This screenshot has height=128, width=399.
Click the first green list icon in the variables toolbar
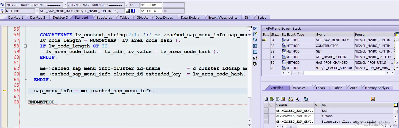[x=272, y=99]
